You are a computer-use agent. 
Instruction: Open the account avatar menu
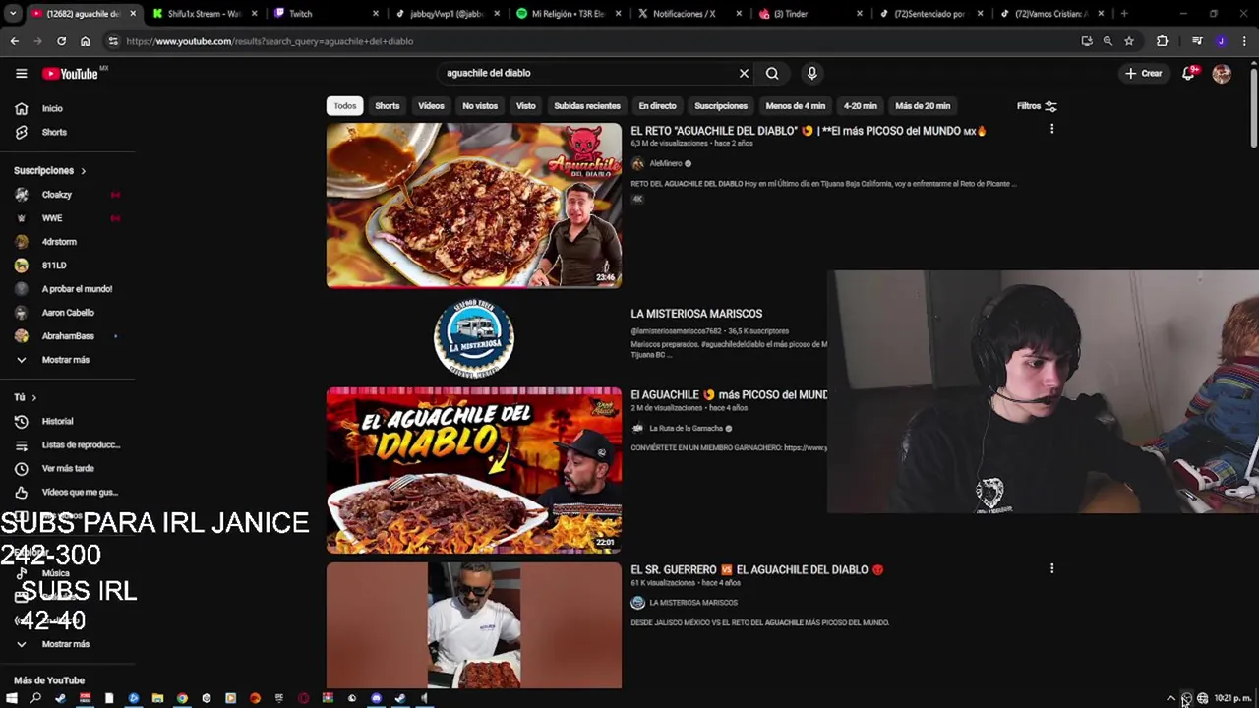point(1222,74)
